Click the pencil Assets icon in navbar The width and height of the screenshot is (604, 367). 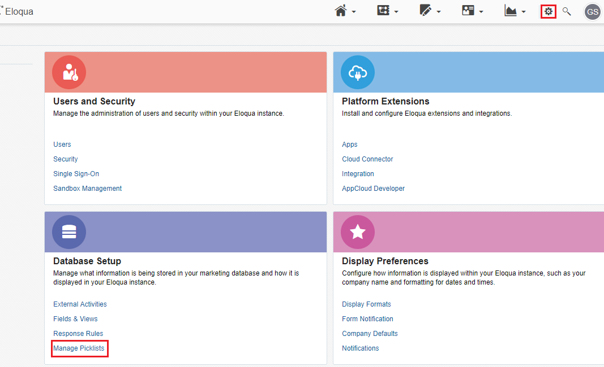coord(425,10)
